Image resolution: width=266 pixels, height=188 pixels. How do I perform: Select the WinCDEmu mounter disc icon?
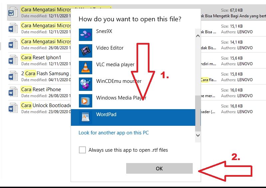pos(86,84)
